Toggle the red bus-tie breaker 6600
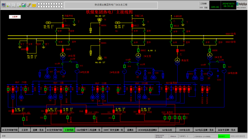The height and width of the screenshot is (139, 248). [x=27, y=49]
